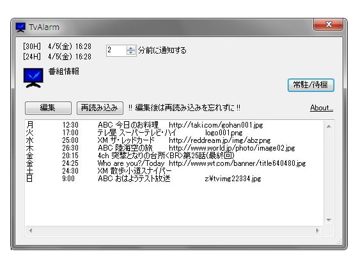Select the 火 17:00 テレ昼 row

click(x=134, y=133)
